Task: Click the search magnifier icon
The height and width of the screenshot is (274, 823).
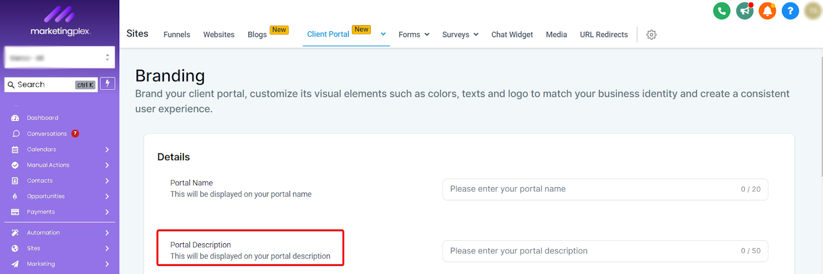Action: pos(11,85)
